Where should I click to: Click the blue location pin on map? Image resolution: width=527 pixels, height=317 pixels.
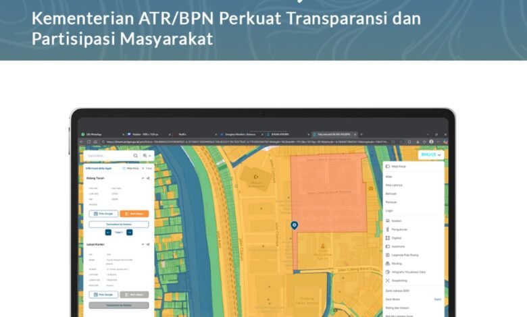coord(295,225)
